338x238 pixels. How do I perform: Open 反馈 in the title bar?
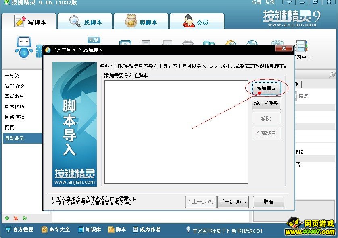click(x=270, y=2)
